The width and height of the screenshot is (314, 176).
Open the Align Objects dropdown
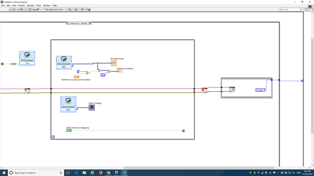pos(70,9)
